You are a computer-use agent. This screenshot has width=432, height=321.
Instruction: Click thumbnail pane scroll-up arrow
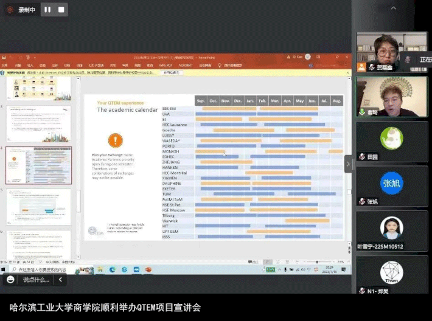coord(78,79)
